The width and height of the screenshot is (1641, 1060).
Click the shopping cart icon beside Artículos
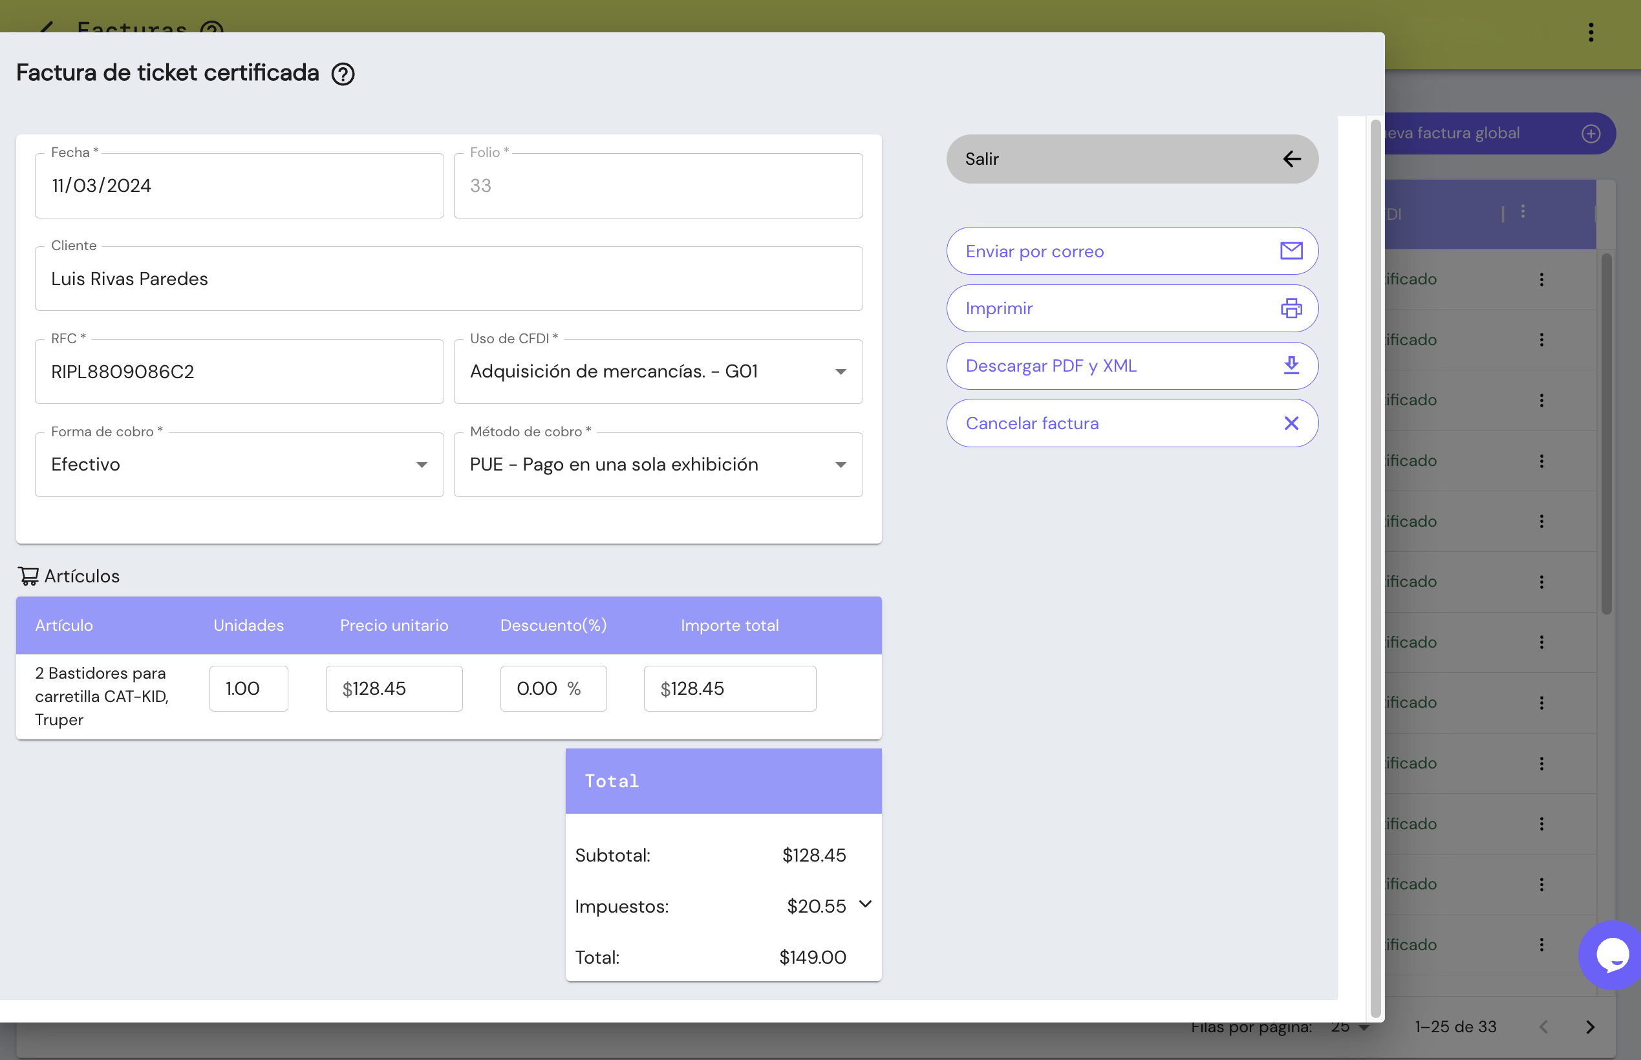pyautogui.click(x=28, y=576)
